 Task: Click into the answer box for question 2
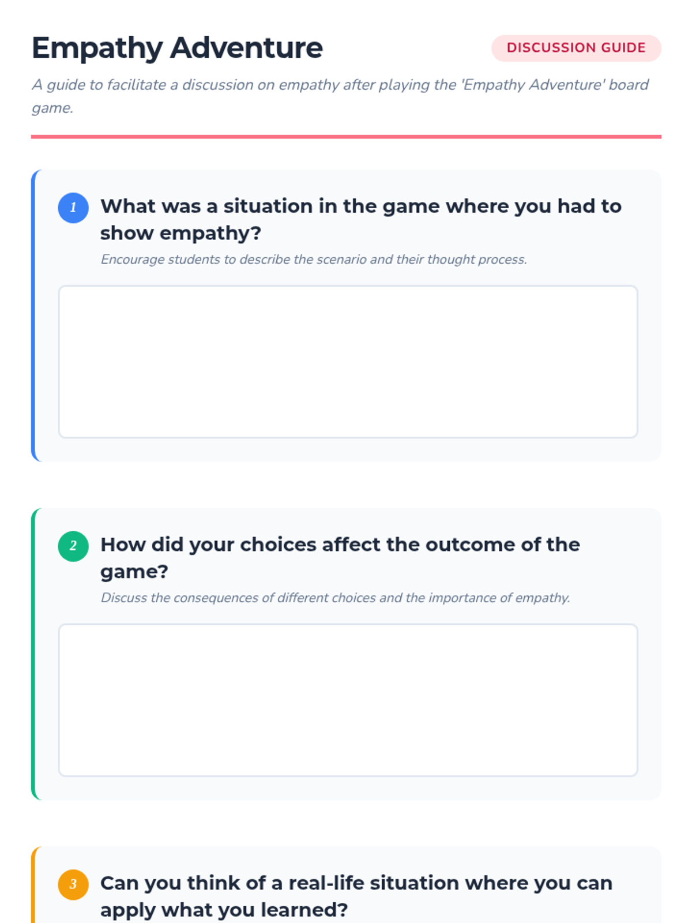(348, 700)
